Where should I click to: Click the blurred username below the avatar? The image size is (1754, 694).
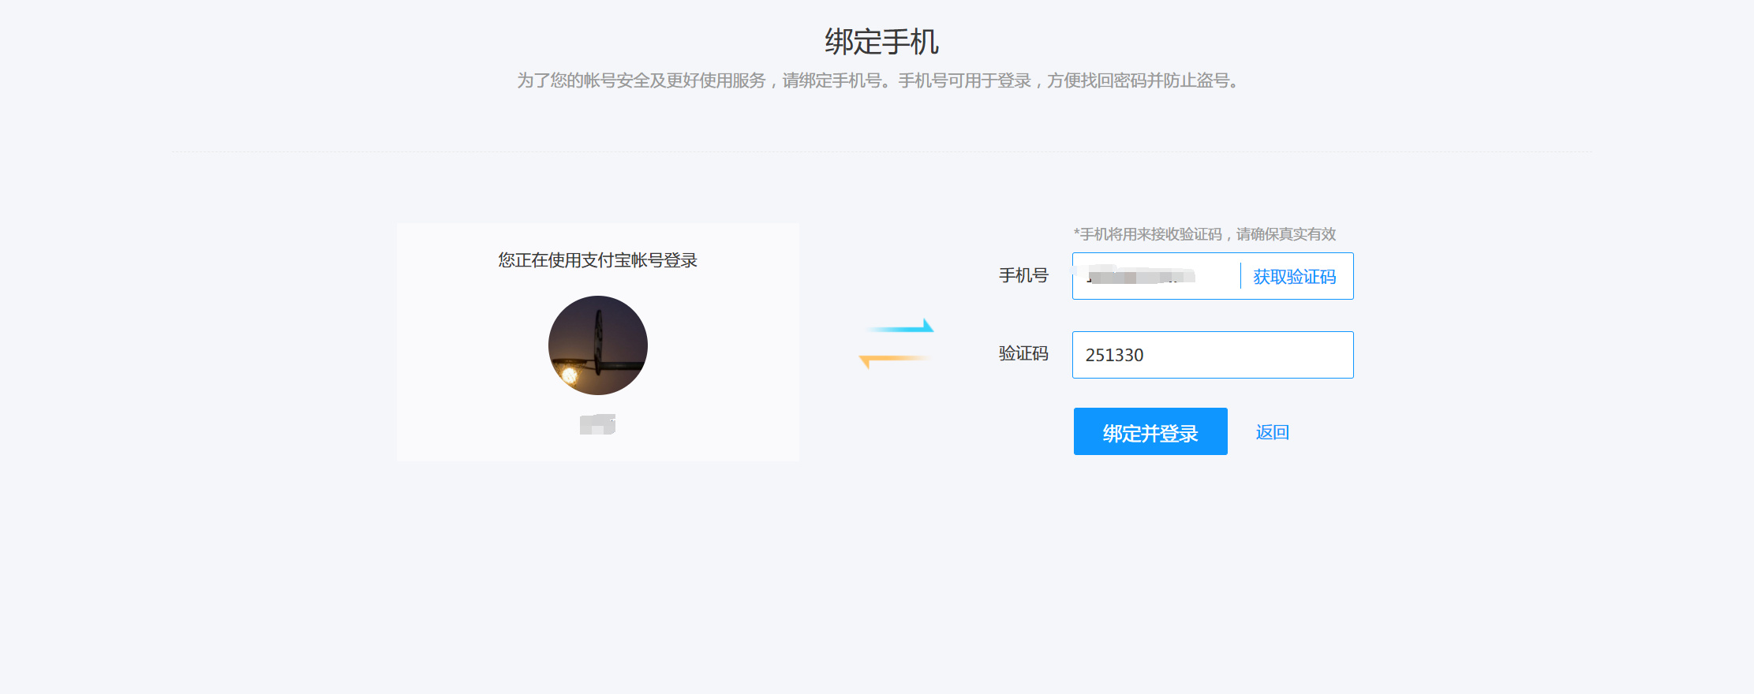(597, 424)
